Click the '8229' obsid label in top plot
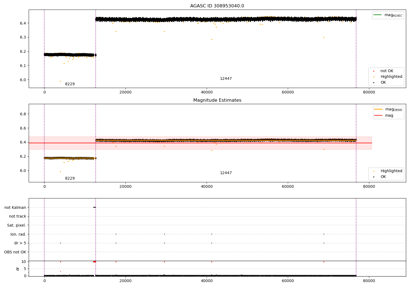410x287 pixels. (x=70, y=84)
